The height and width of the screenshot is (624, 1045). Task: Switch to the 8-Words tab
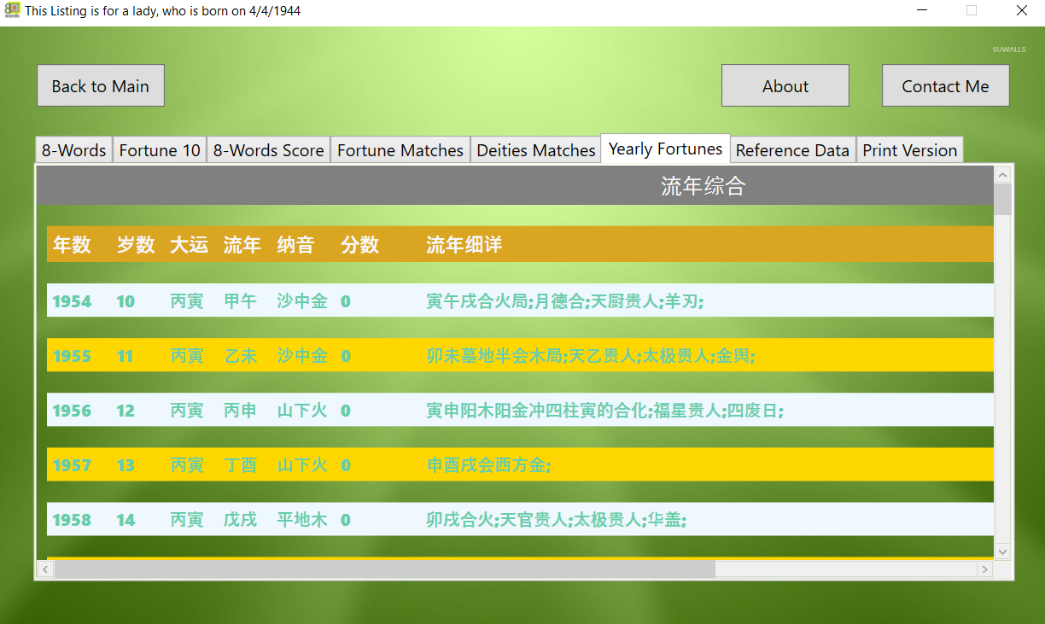pos(74,150)
